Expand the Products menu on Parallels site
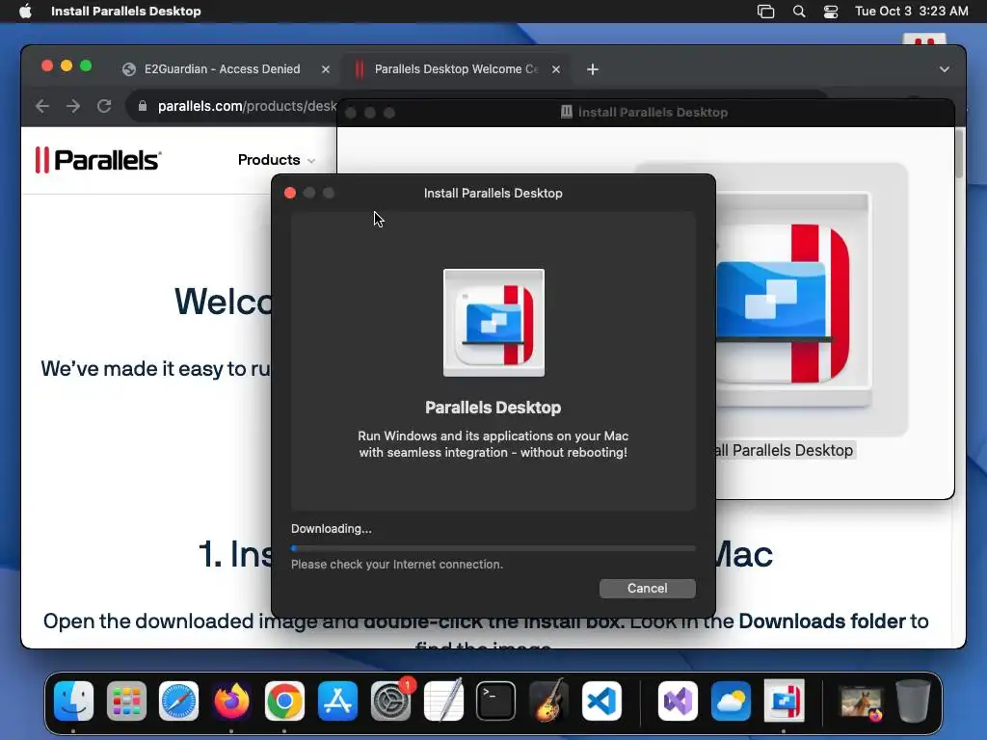 (276, 160)
